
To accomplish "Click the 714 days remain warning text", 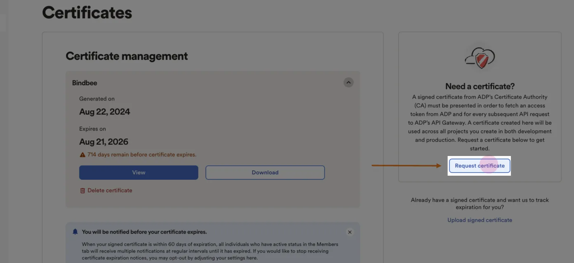I will click(142, 155).
